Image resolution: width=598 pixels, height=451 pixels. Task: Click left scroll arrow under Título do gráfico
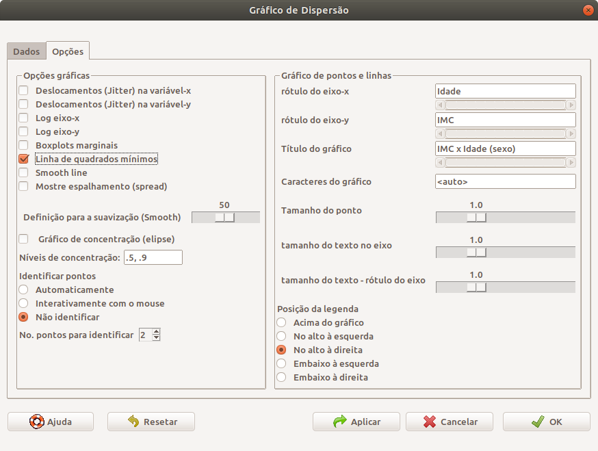point(440,163)
